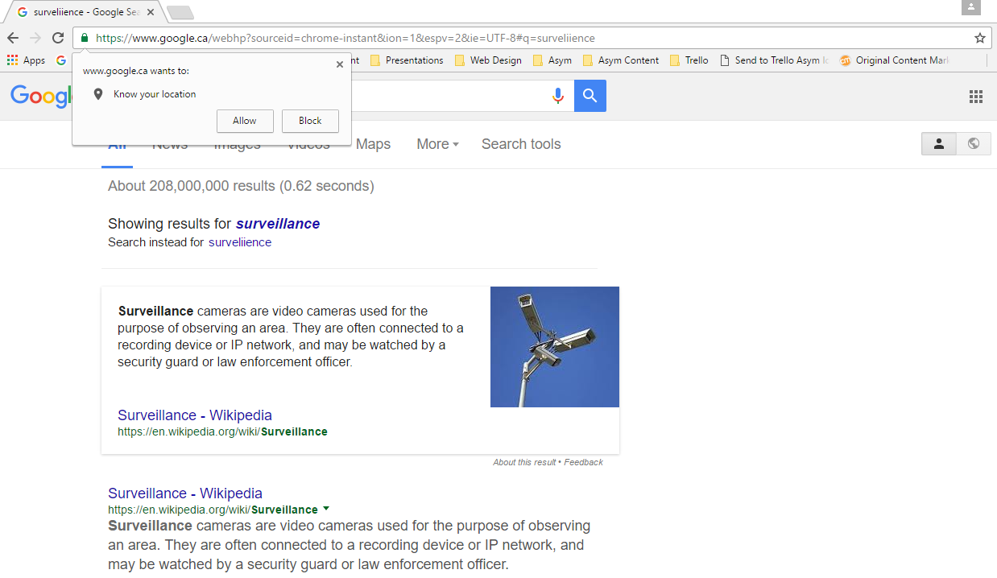
Task: Open Surveillance - Wikipedia link in featured box
Action: (x=195, y=415)
